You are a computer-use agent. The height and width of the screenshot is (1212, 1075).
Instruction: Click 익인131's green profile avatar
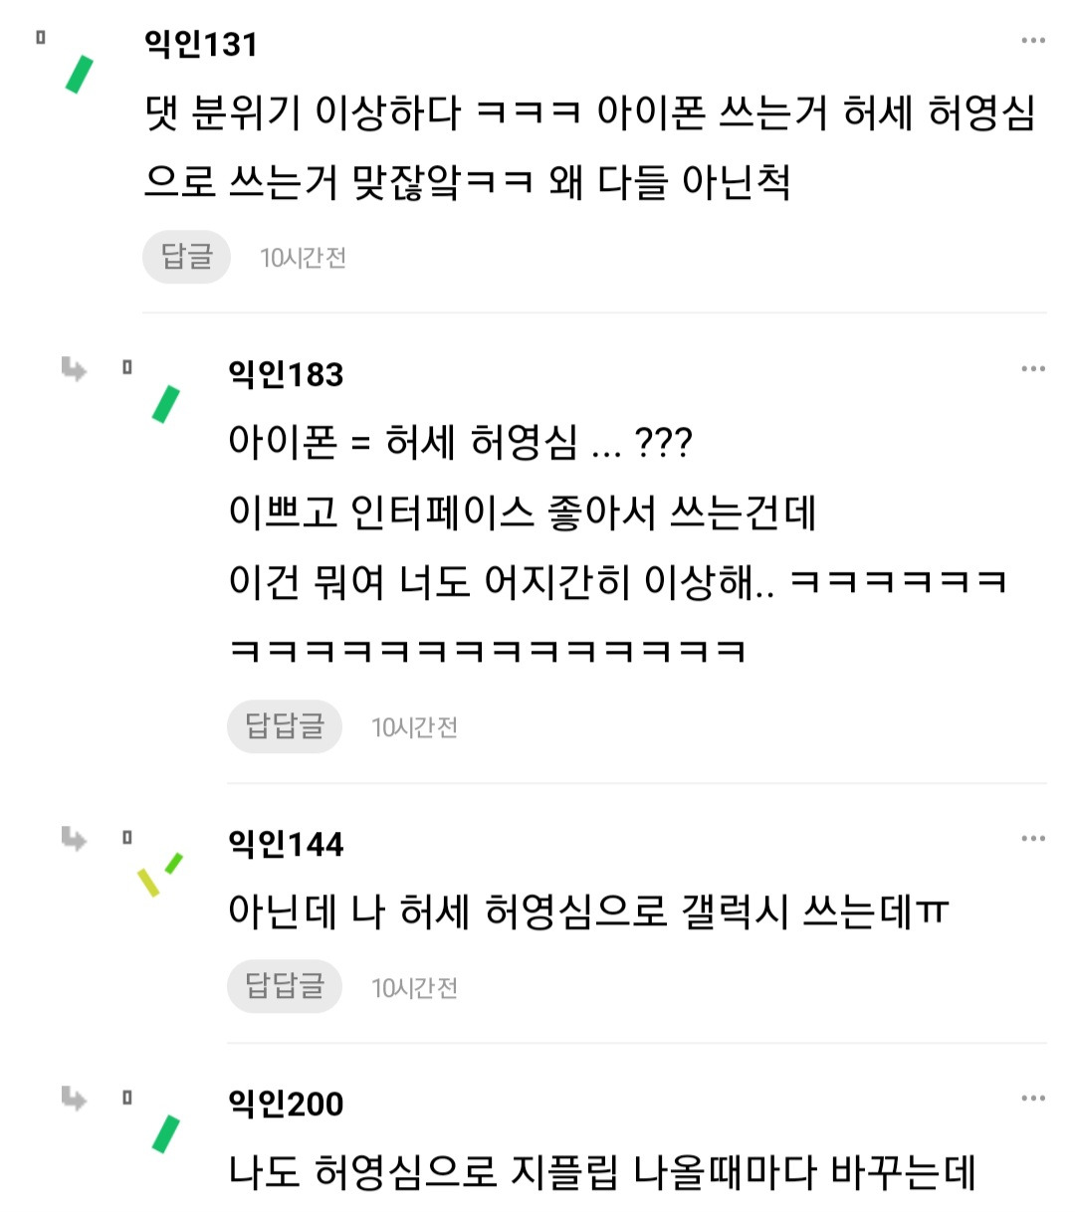click(80, 75)
